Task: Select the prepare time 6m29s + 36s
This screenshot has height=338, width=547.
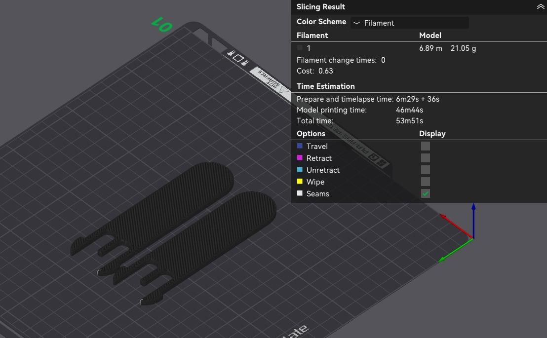Action: 417,99
